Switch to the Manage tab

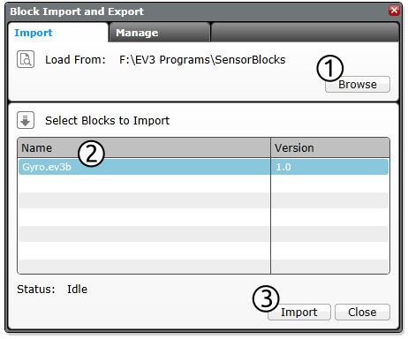tap(159, 33)
